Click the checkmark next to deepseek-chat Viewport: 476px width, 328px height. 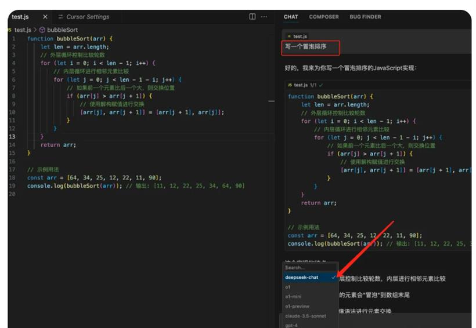click(x=333, y=278)
